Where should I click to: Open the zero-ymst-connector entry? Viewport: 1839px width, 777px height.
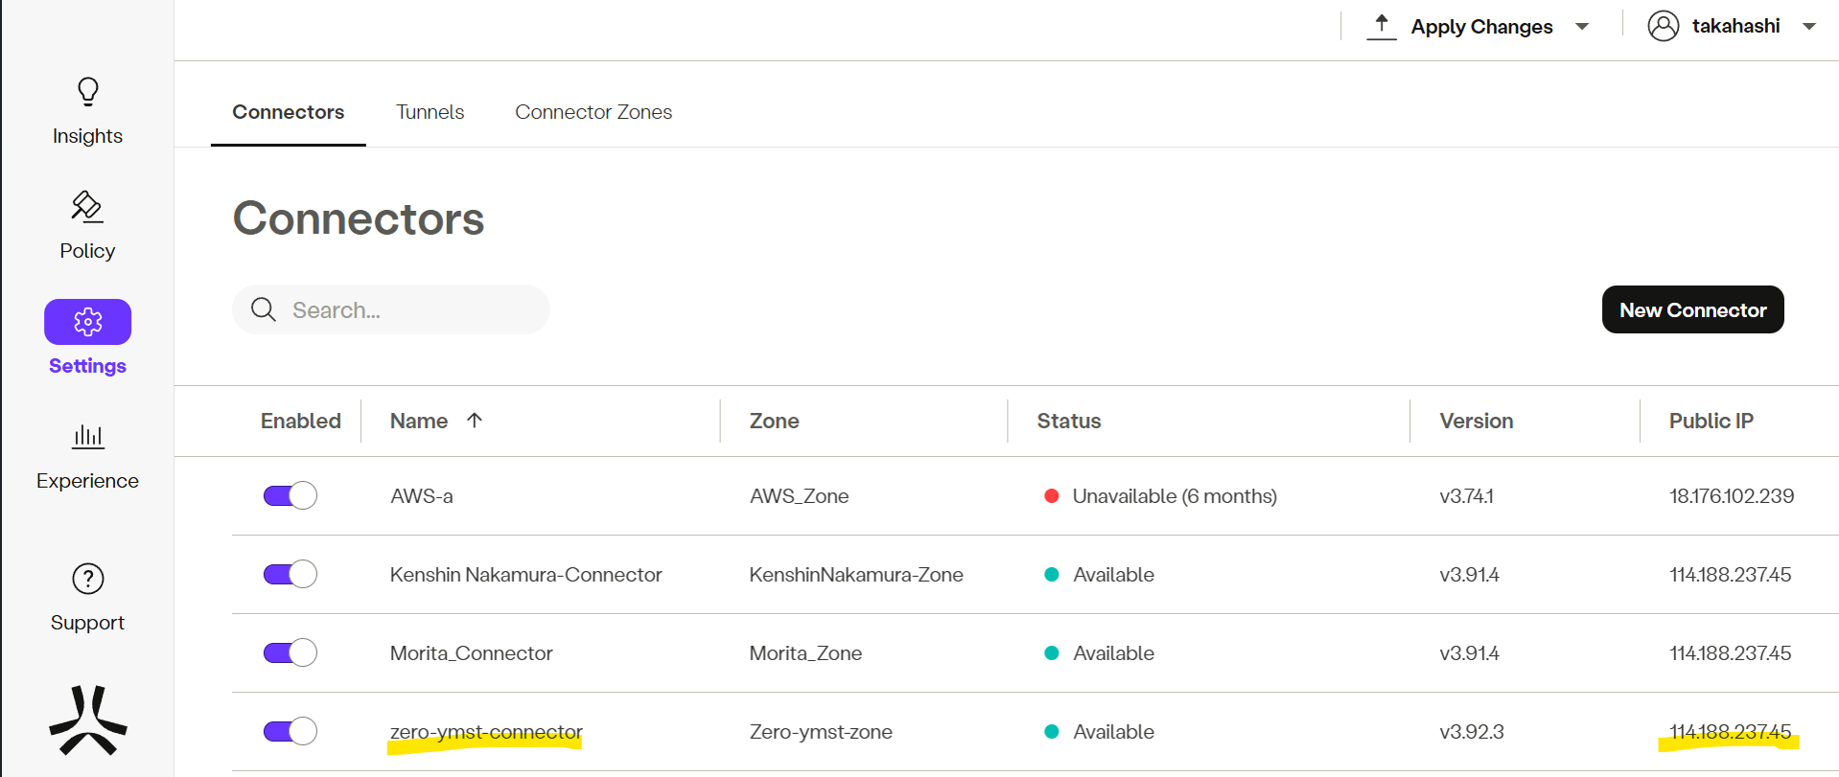click(x=486, y=732)
